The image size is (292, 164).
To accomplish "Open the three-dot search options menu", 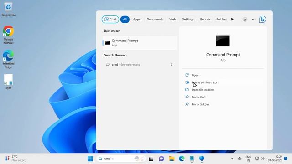I will [x=254, y=20].
